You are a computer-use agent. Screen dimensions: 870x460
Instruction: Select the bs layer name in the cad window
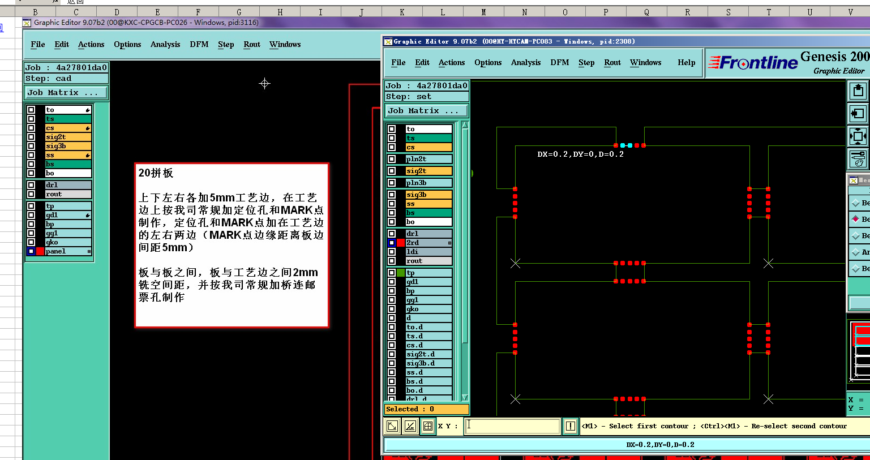point(68,164)
